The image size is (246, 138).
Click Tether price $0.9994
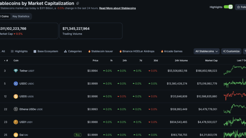93,71
